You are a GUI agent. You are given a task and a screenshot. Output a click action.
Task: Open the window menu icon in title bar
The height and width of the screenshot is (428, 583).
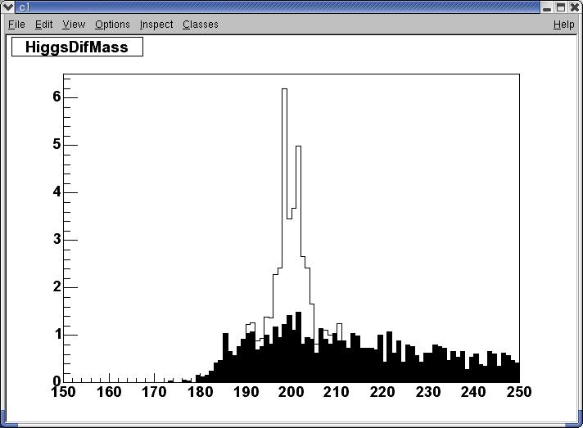click(x=8, y=7)
